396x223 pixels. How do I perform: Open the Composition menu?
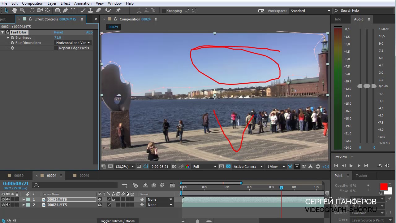[x=32, y=3]
